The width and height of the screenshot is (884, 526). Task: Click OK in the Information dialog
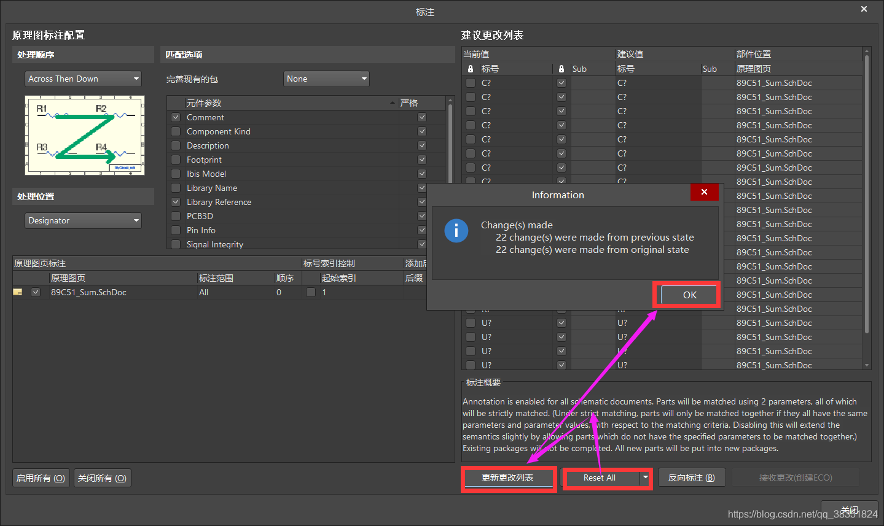(689, 295)
